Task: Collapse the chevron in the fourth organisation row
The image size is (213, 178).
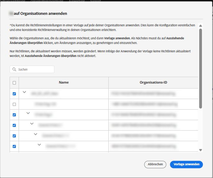Action: tap(32, 124)
